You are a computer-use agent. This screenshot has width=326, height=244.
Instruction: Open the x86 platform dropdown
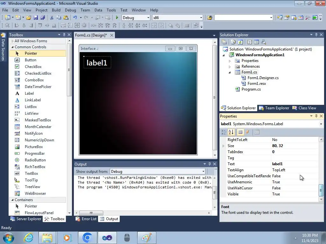click(x=201, y=18)
